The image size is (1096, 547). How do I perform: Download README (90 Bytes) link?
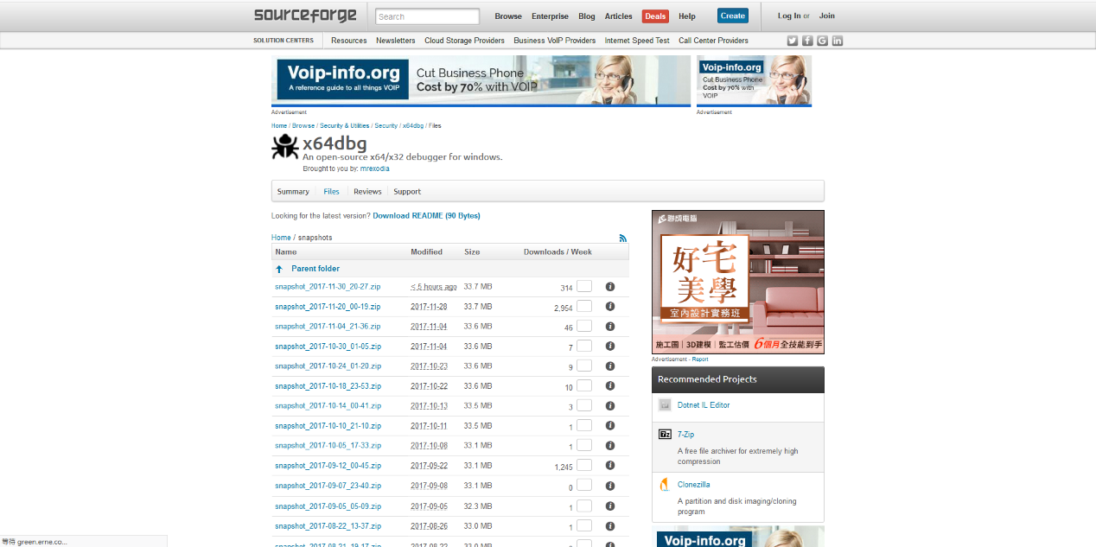click(x=426, y=216)
